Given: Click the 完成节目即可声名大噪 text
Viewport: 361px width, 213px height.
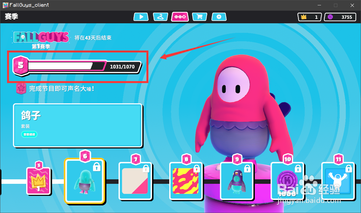Looking at the screenshot, I should pyautogui.click(x=61, y=89).
